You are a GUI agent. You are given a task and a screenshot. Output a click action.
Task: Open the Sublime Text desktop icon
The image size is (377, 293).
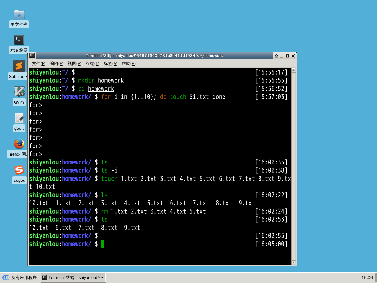click(19, 66)
